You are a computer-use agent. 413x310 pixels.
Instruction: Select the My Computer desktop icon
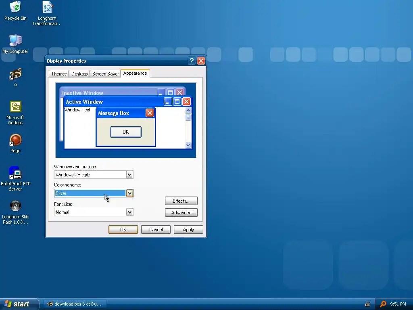point(15,44)
